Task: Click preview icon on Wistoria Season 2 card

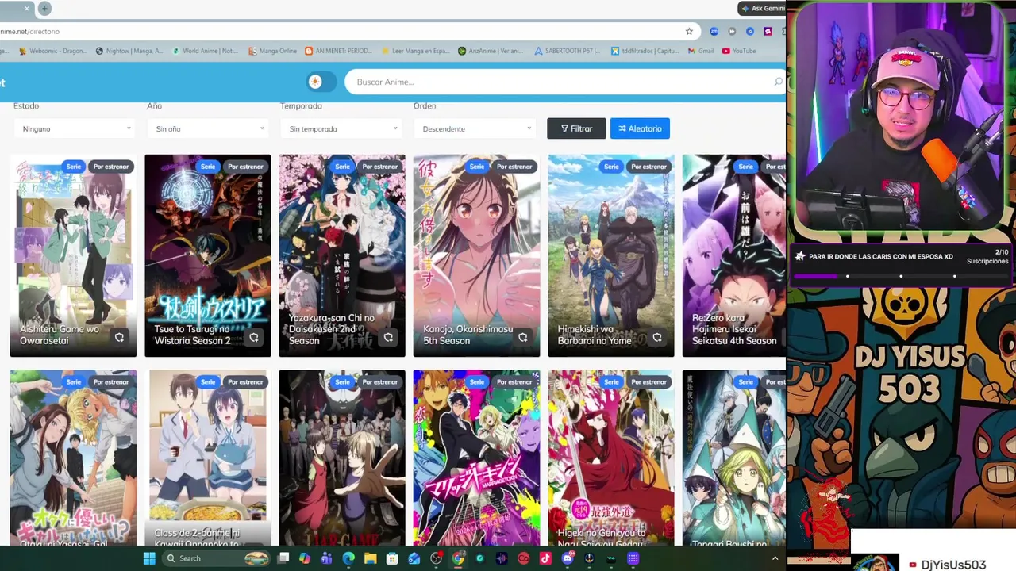Action: click(254, 338)
